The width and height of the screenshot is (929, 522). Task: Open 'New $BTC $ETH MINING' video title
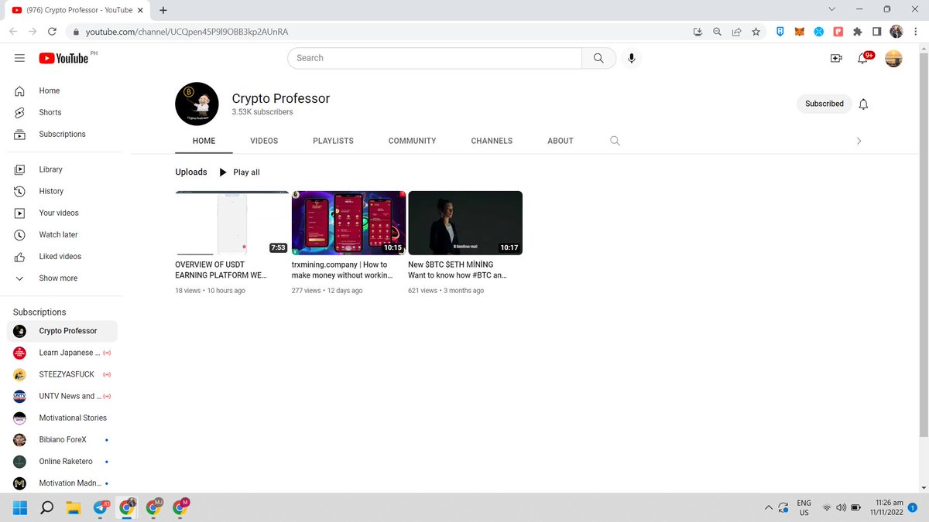coord(458,270)
